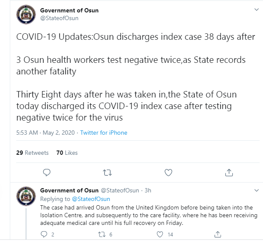
Task: View the 29 Retweets list
Action: pyautogui.click(x=32, y=153)
